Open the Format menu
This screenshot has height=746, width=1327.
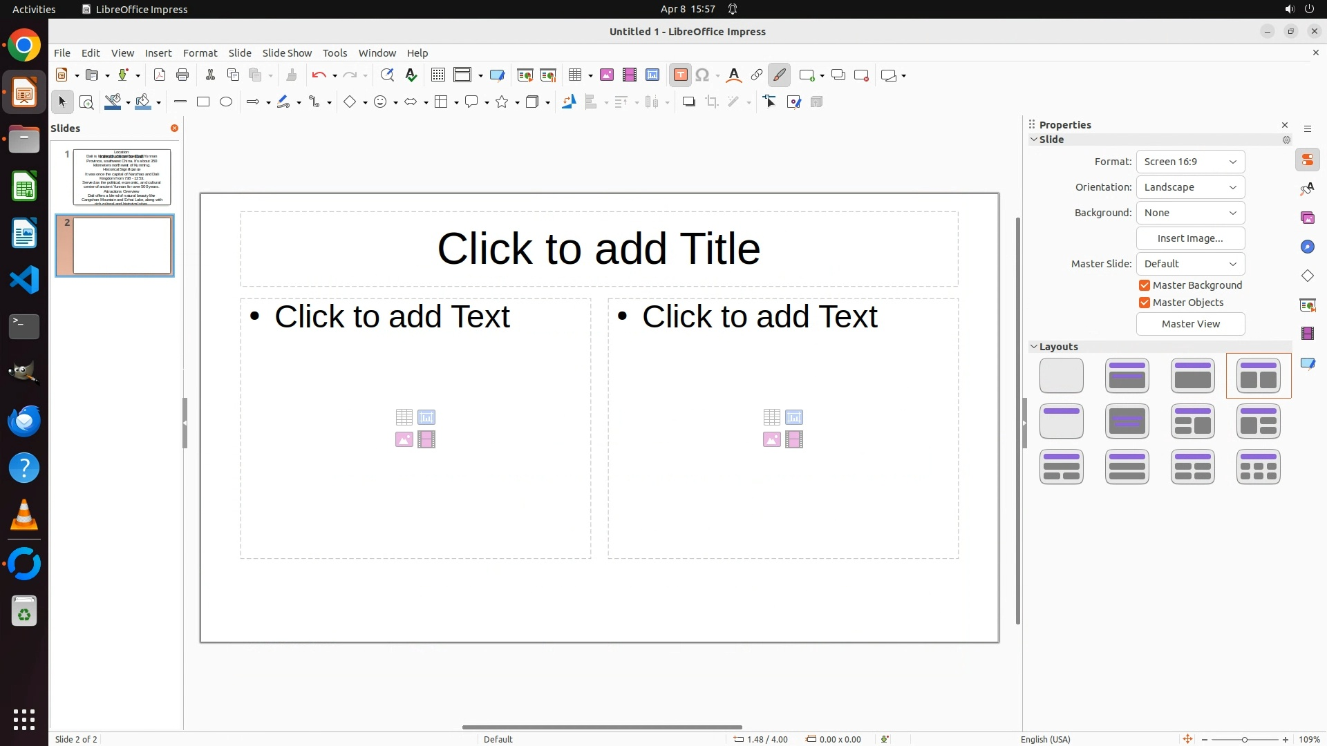(x=200, y=53)
